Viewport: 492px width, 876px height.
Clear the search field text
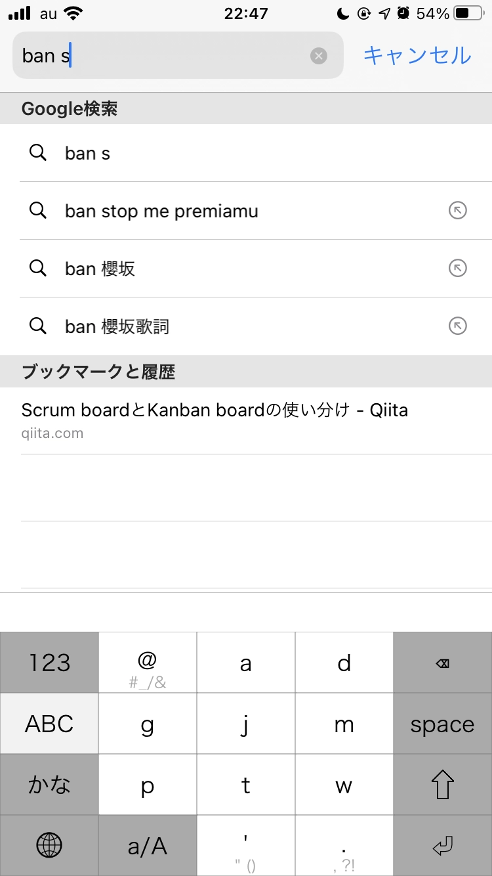[319, 56]
